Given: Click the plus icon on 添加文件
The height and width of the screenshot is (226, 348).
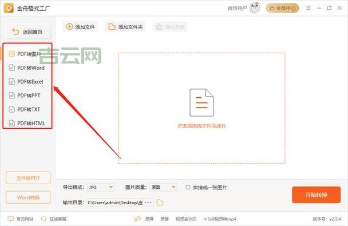Looking at the screenshot, I should (x=69, y=27).
